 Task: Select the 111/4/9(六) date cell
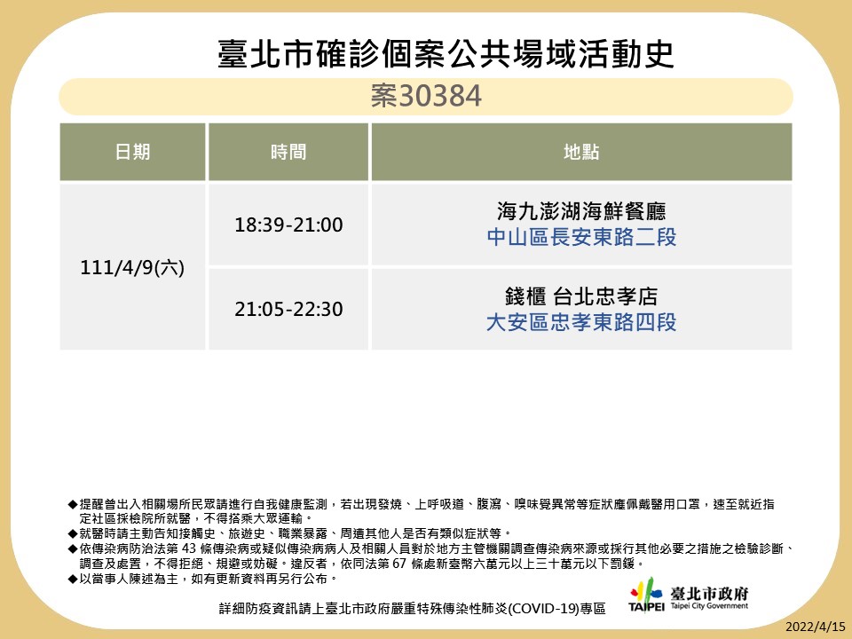(133, 267)
